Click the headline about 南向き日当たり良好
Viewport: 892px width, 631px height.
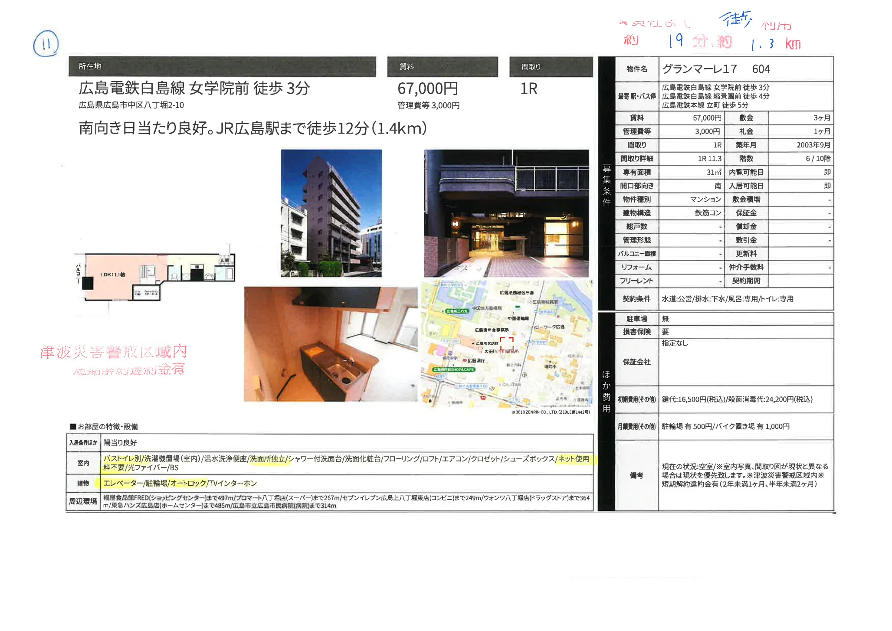253,128
